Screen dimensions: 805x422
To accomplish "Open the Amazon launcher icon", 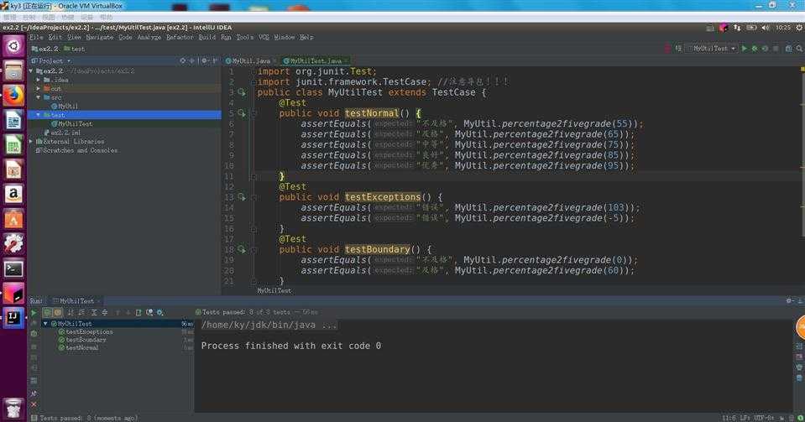I will pos(14,194).
